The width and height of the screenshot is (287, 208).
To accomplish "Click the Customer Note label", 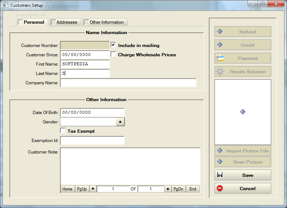I will (43, 152).
